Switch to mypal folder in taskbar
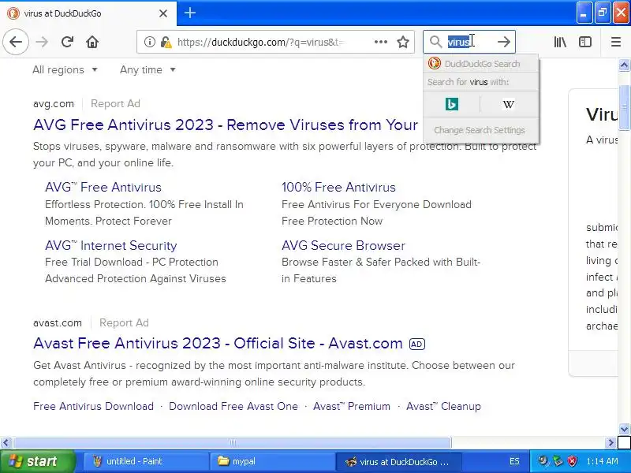 tap(271, 461)
